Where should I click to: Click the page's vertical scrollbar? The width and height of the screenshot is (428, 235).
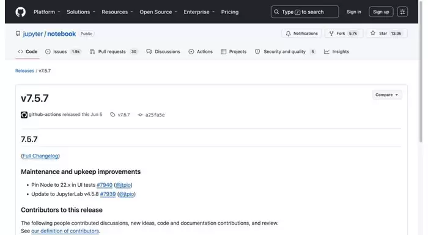click(x=421, y=72)
